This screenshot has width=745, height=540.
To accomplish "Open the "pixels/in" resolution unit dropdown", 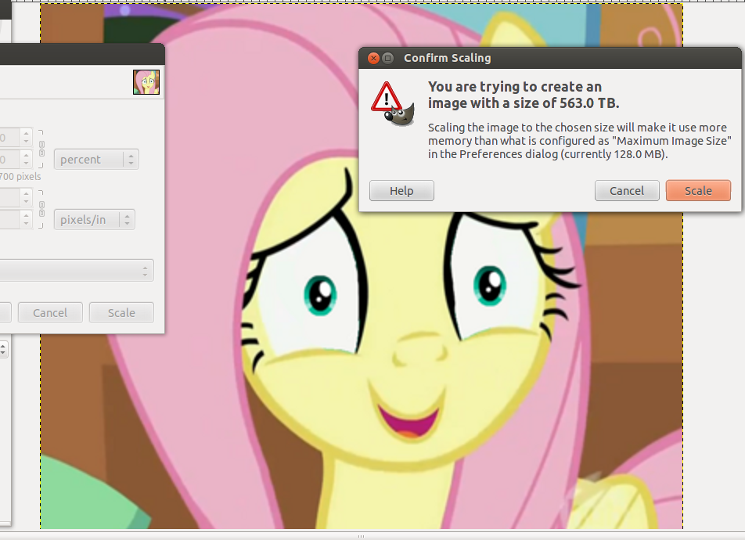I will [95, 220].
